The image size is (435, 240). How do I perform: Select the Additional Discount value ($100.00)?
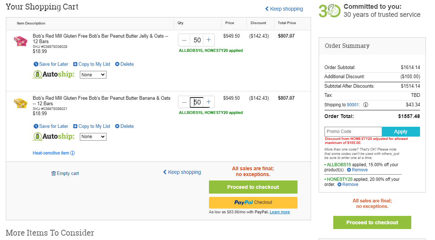pos(410,77)
